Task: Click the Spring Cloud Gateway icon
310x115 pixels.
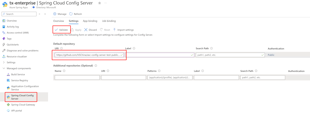Action: click(8, 105)
